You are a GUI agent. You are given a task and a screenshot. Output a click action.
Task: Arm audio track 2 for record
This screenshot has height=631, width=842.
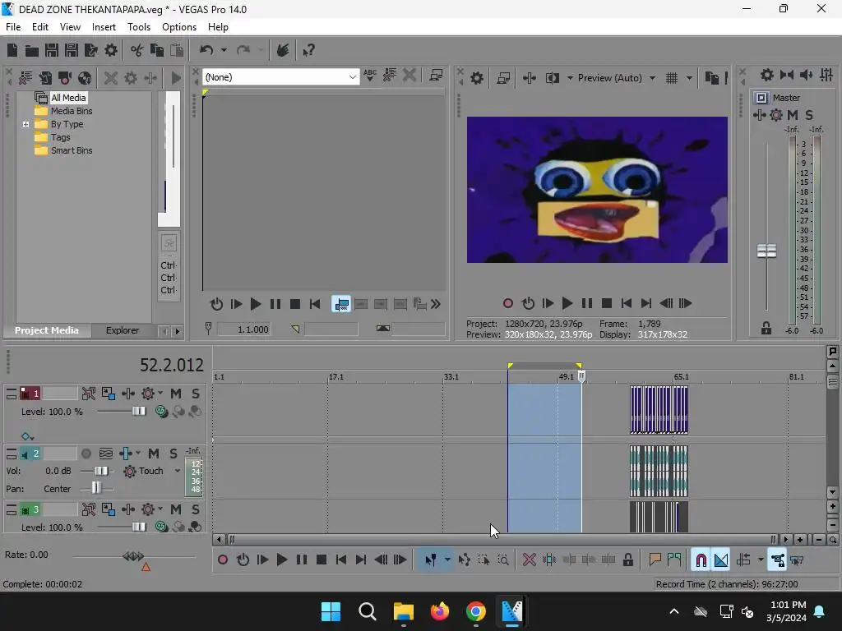tap(86, 454)
